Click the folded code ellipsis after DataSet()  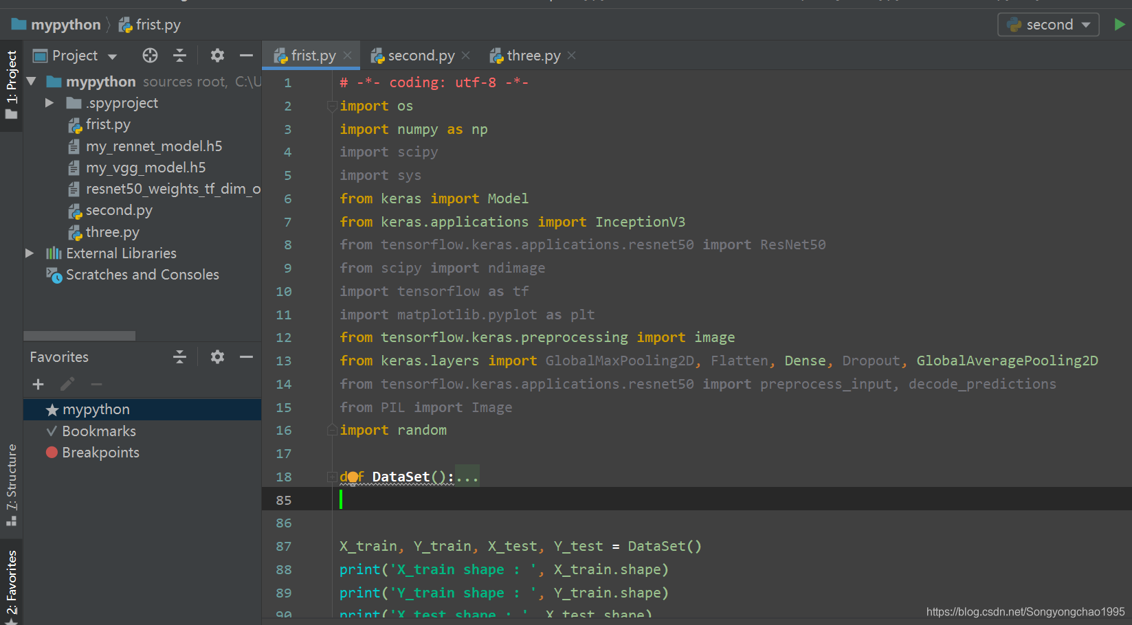pyautogui.click(x=467, y=477)
